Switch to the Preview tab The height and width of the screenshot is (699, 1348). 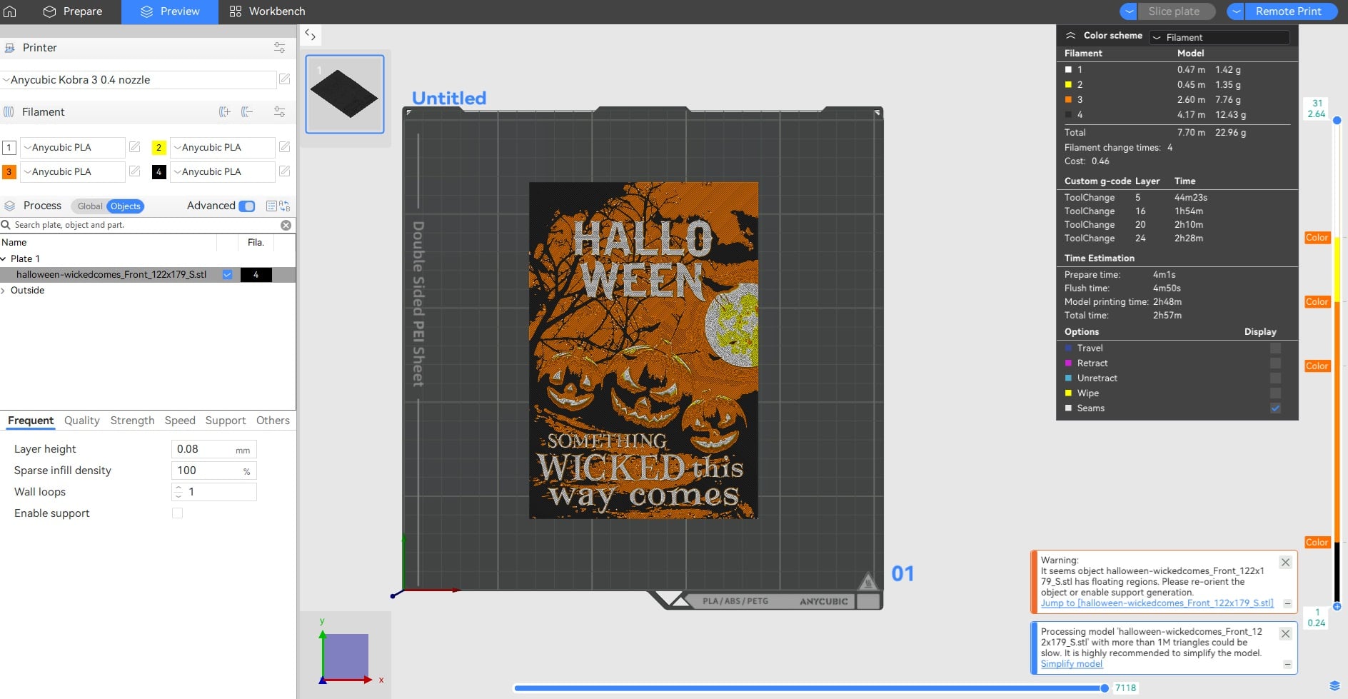pos(170,11)
